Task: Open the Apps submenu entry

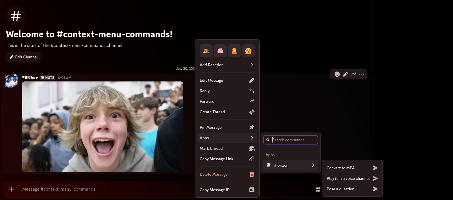Action: 227,138
